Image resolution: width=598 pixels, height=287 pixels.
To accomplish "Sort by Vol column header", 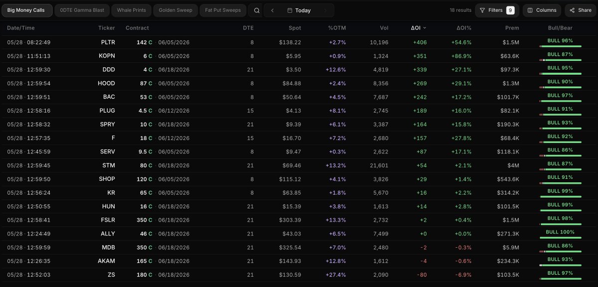I will coord(383,28).
